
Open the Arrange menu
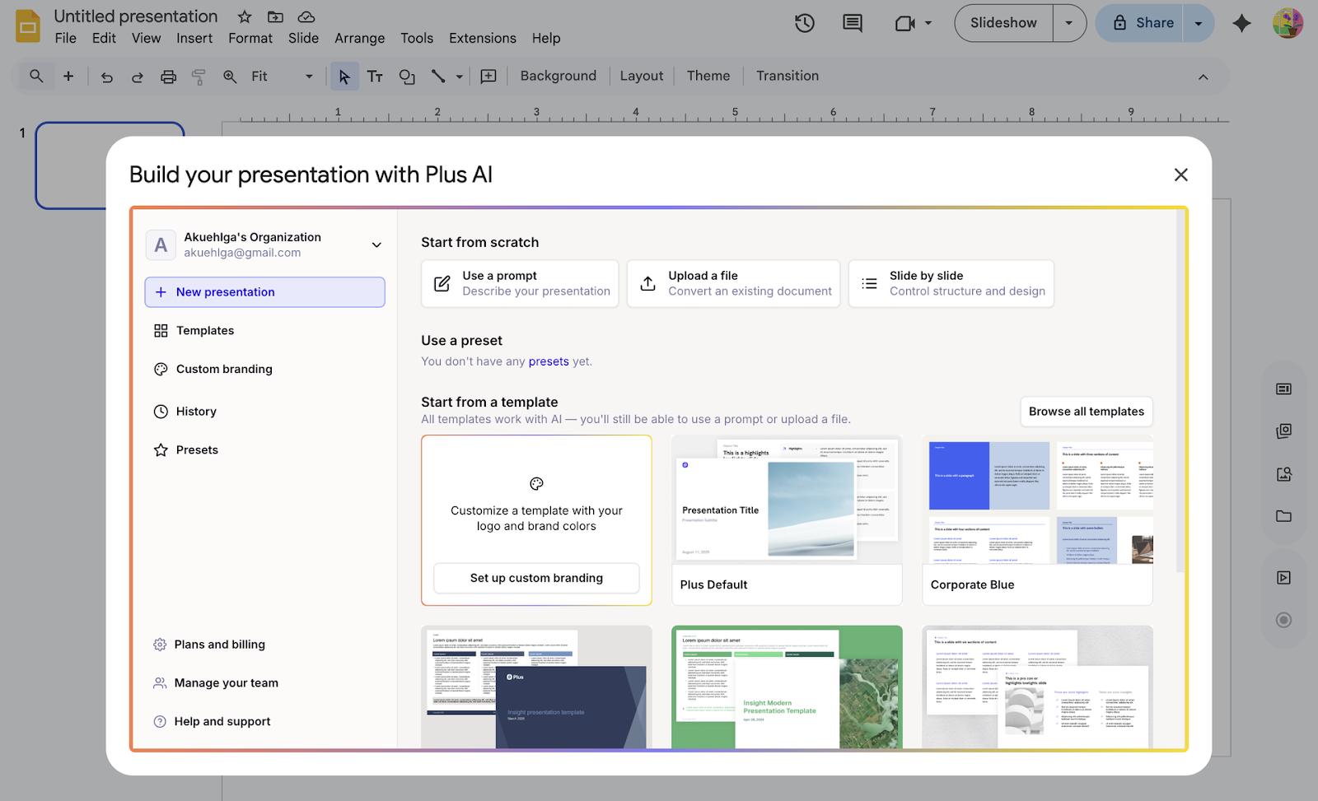coord(359,38)
